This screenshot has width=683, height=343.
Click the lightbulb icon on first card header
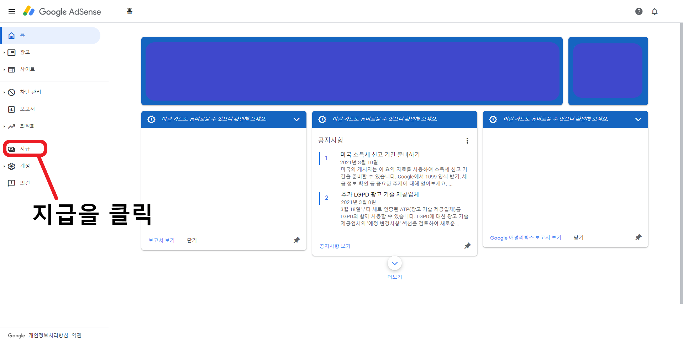[151, 119]
